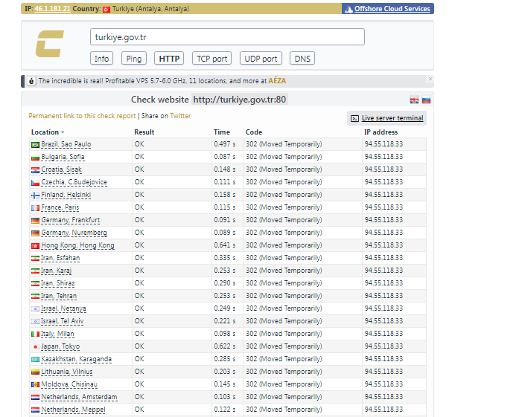Select the HTTP check tab
Viewport: 525px width, 417px height.
click(169, 59)
